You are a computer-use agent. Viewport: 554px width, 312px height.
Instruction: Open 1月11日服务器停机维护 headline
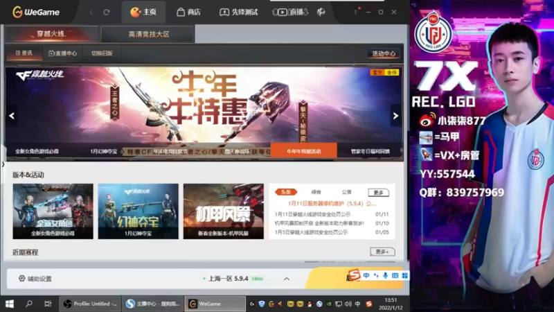pyautogui.click(x=332, y=204)
